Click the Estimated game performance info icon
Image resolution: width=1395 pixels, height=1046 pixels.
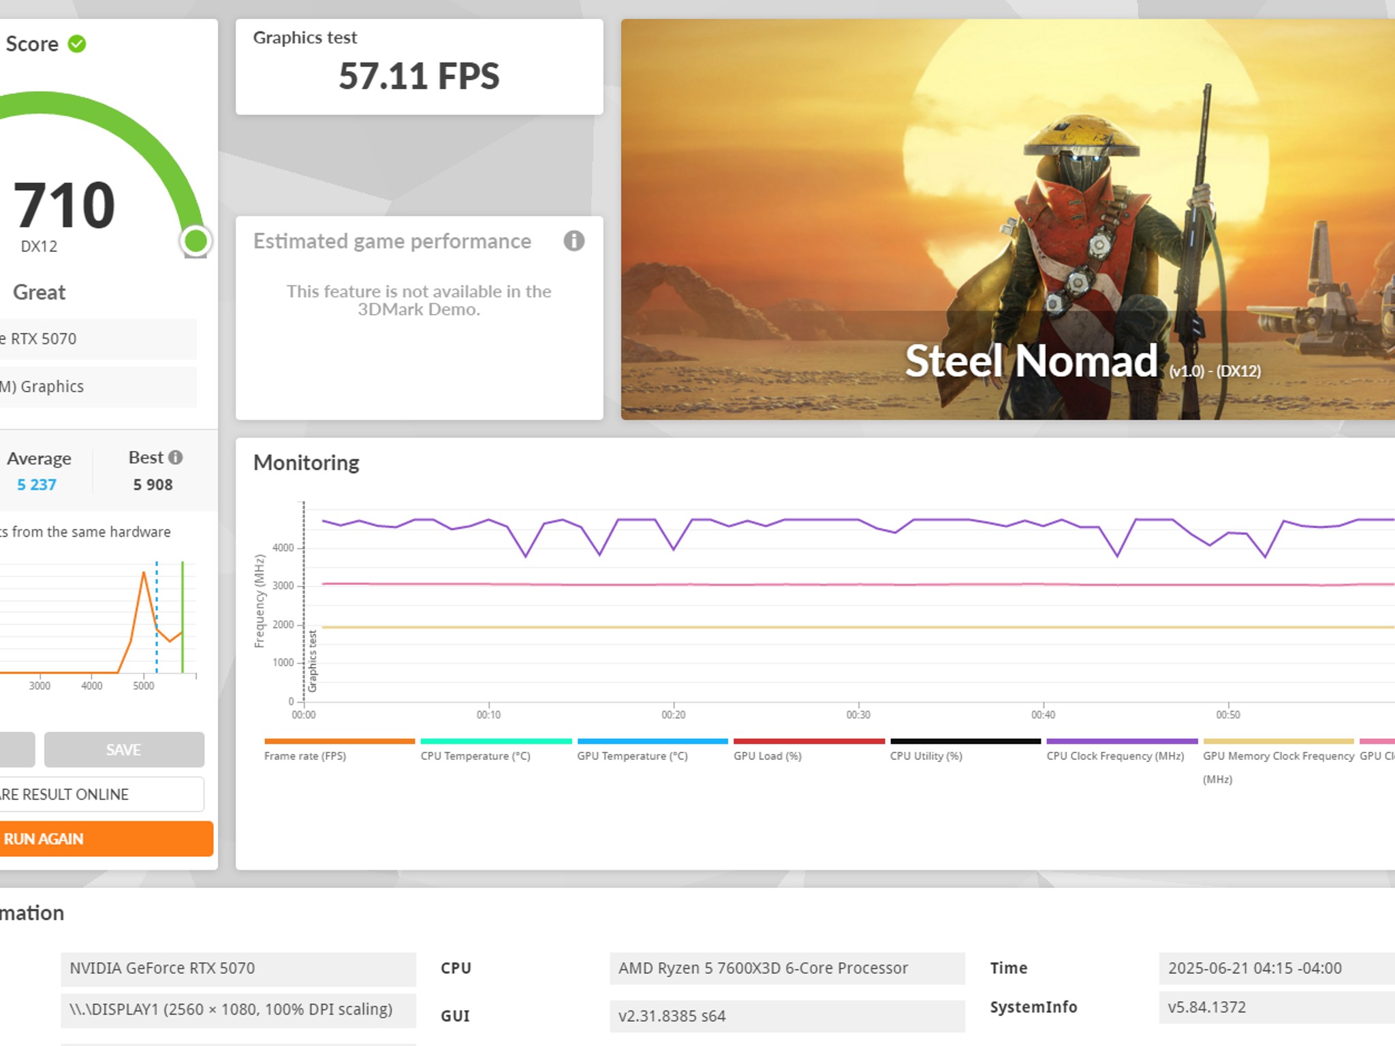click(x=574, y=241)
